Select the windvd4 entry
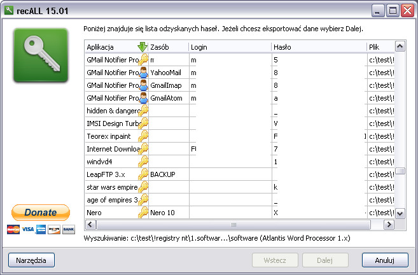The height and width of the screenshot is (275, 418). (99, 162)
